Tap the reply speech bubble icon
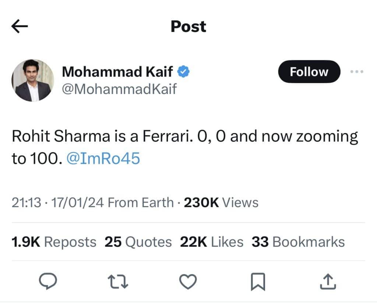The width and height of the screenshot is (377, 303). (48, 282)
